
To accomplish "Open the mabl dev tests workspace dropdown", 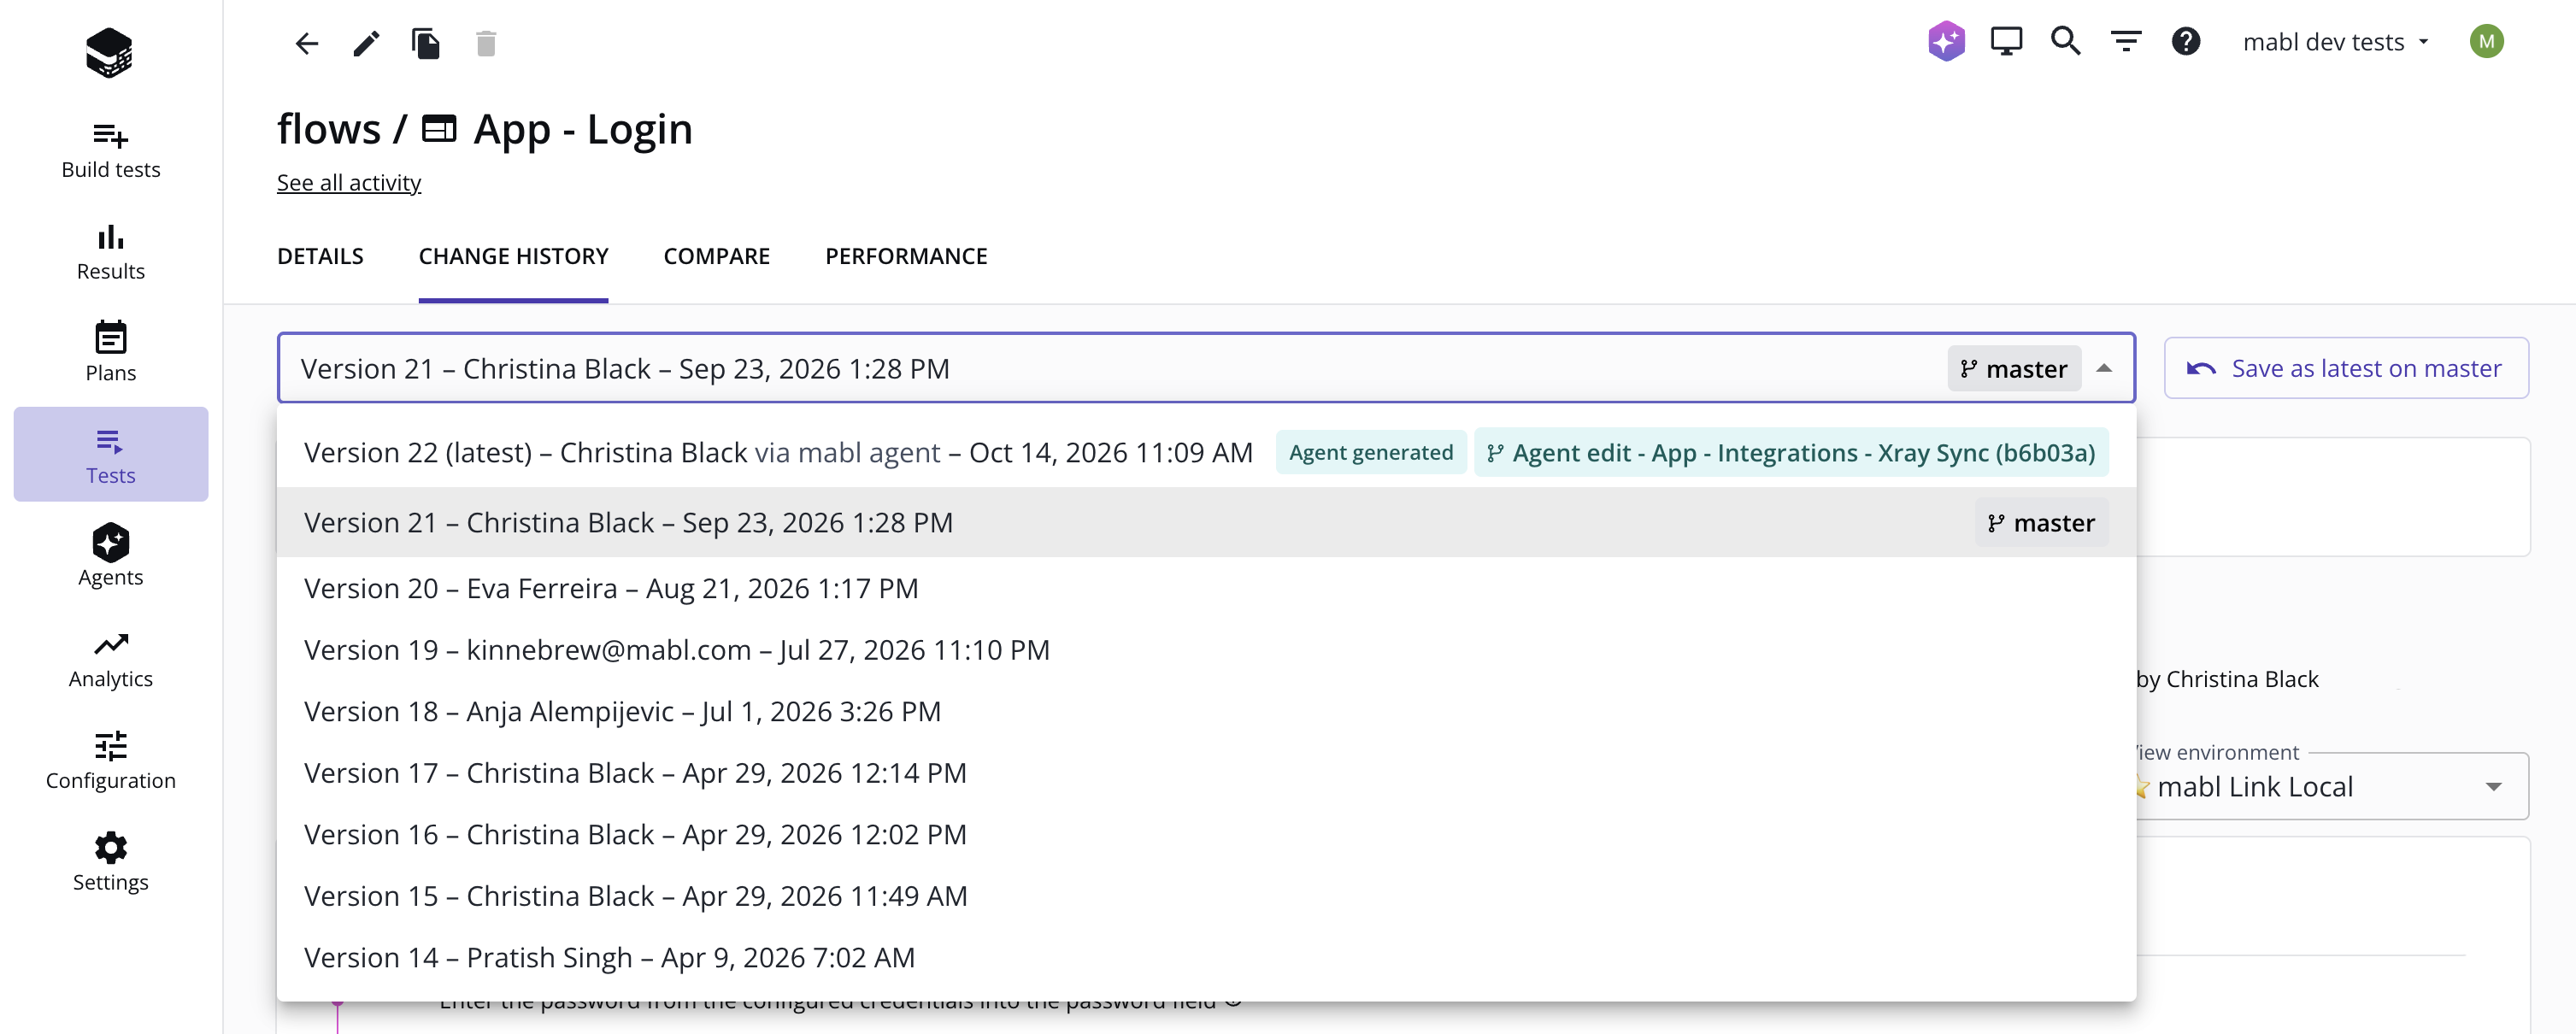I will [x=2336, y=42].
